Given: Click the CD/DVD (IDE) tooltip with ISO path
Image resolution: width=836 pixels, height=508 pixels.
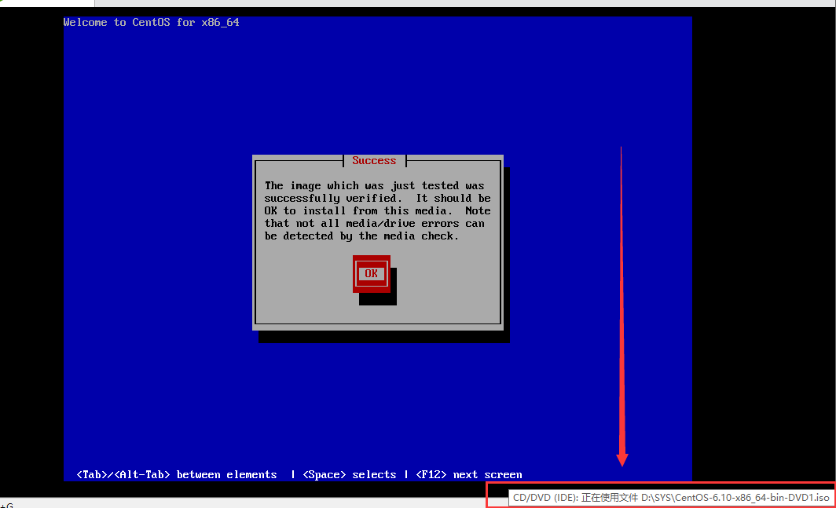Looking at the screenshot, I should 671,497.
